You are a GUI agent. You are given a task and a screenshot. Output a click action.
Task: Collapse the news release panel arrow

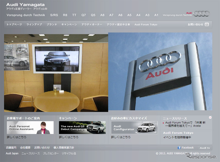[210, 117]
